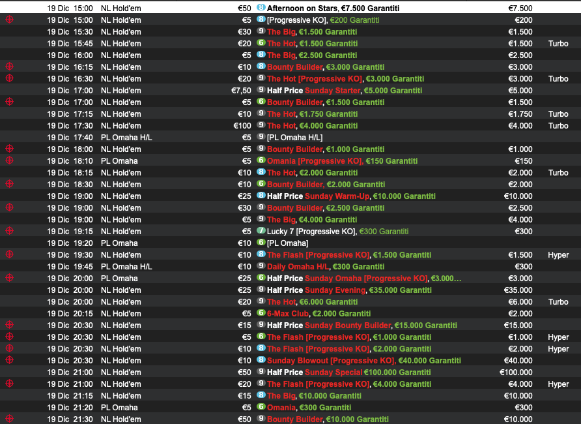
Task: Click the target icon on 18:00 Bounty Builder row
Action: (10, 148)
